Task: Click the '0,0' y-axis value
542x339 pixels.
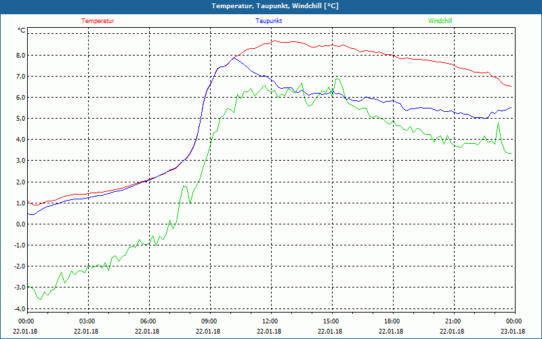Action: pyautogui.click(x=21, y=224)
